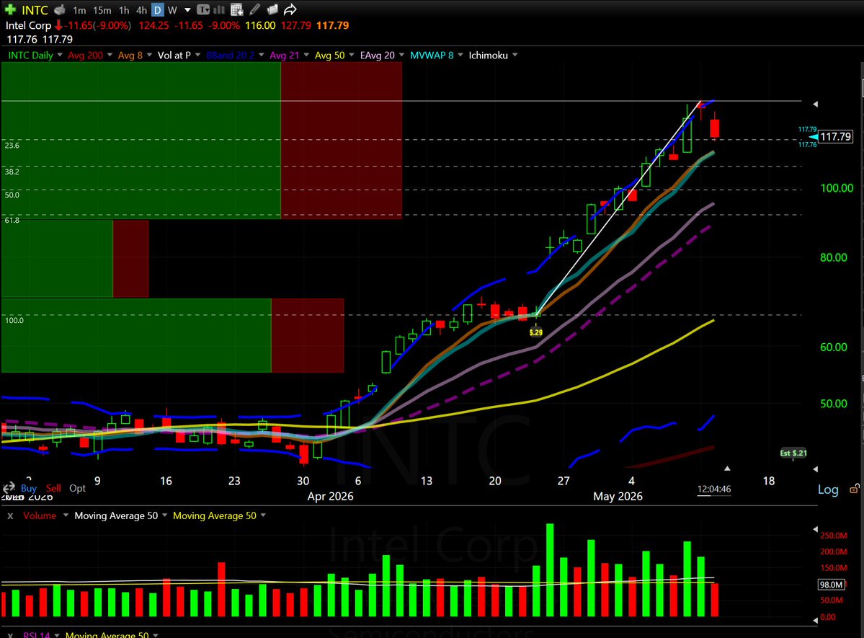Open the Avg 50 indicator dropdown
This screenshot has width=864, height=638.
point(352,55)
